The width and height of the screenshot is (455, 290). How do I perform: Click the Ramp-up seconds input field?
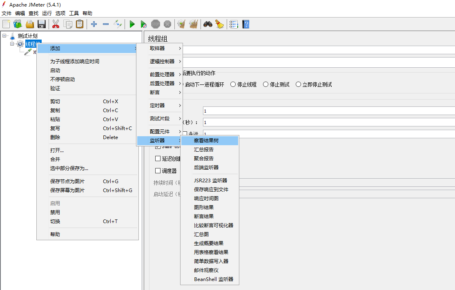pyautogui.click(x=329, y=122)
